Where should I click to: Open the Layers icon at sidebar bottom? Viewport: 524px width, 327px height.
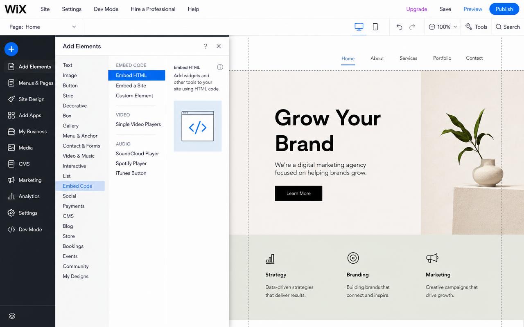12,316
